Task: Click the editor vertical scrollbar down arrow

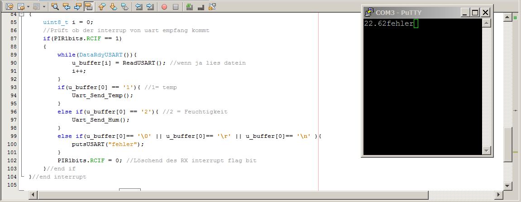Action: [x=508, y=186]
